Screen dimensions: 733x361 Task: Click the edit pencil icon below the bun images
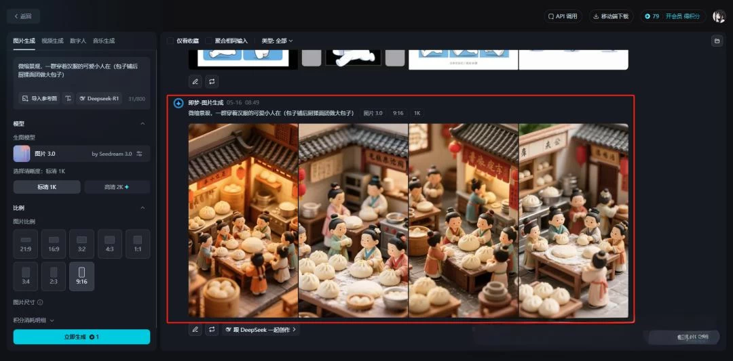tap(195, 329)
